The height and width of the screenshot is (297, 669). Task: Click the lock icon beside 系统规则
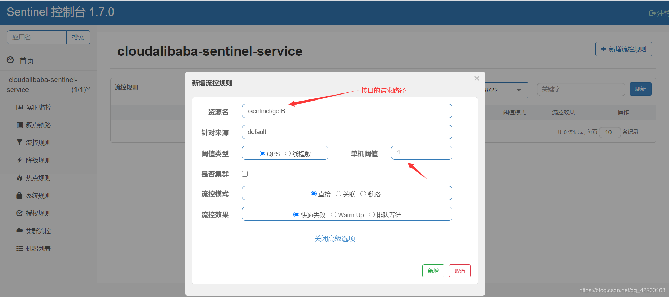pyautogui.click(x=19, y=195)
